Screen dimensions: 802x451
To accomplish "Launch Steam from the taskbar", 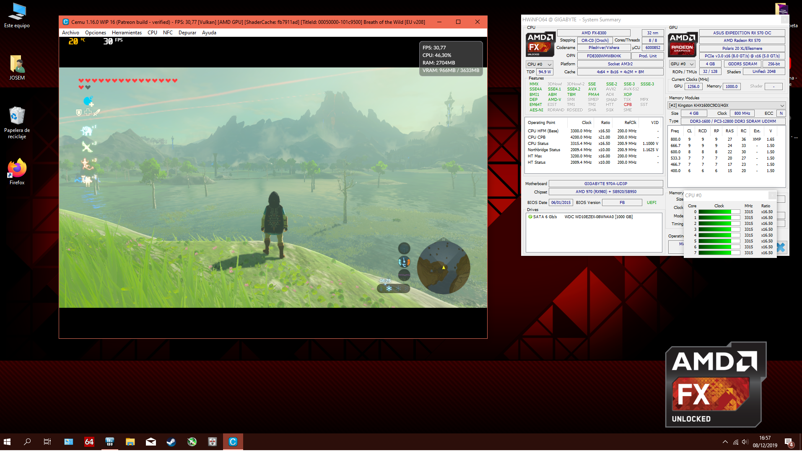I will (171, 442).
